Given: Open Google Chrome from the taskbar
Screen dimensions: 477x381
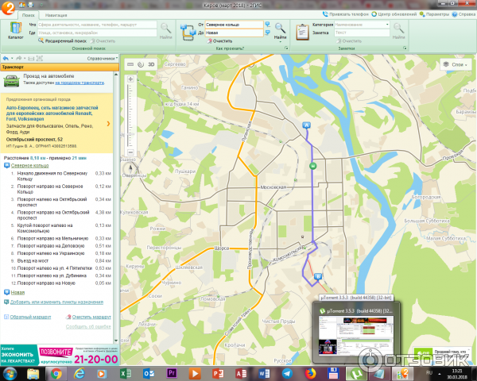Looking at the screenshot, I should (56, 372).
